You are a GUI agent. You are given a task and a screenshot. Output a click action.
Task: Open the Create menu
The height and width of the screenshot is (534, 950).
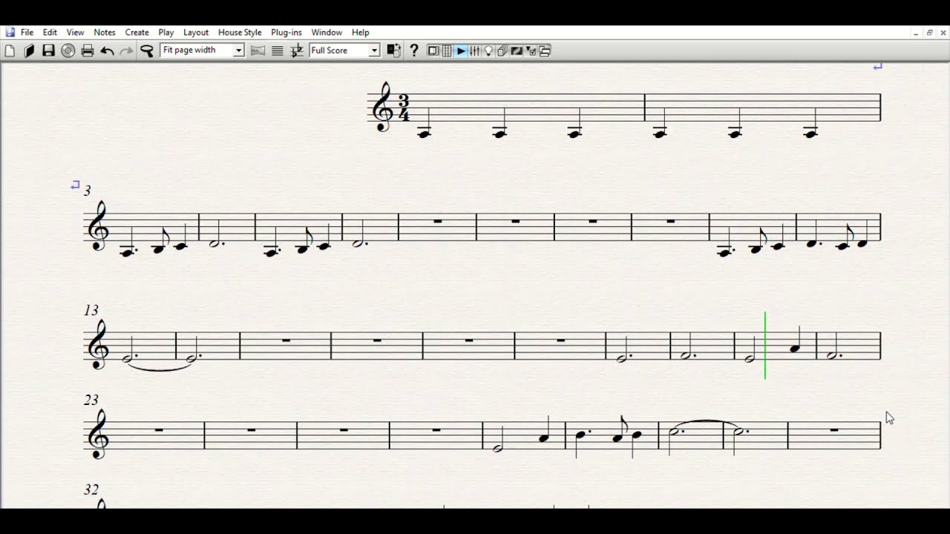click(137, 33)
